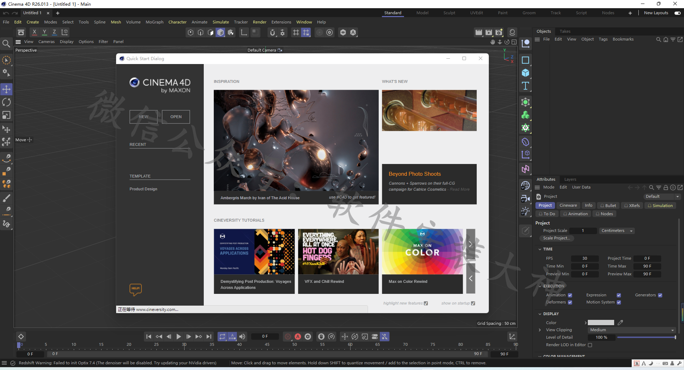Image resolution: width=684 pixels, height=370 pixels.
Task: Click the Read More link
Action: point(460,189)
